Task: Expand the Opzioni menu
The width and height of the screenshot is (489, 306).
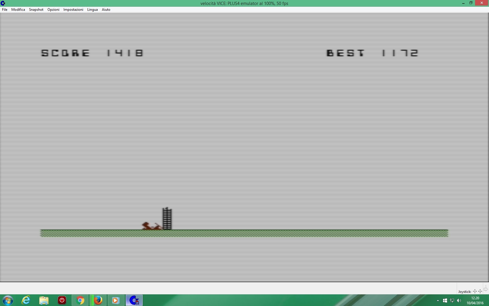Action: point(53,10)
